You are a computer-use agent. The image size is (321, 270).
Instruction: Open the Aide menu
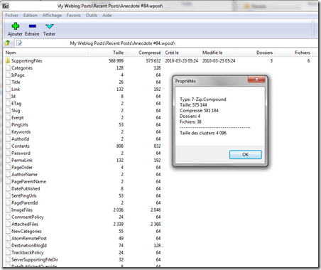coord(107,15)
